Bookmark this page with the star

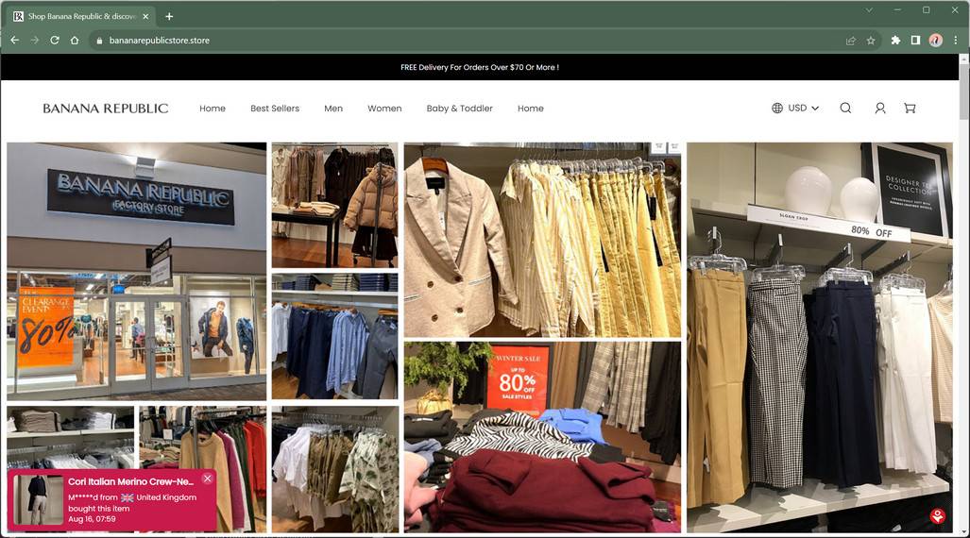coord(871,41)
